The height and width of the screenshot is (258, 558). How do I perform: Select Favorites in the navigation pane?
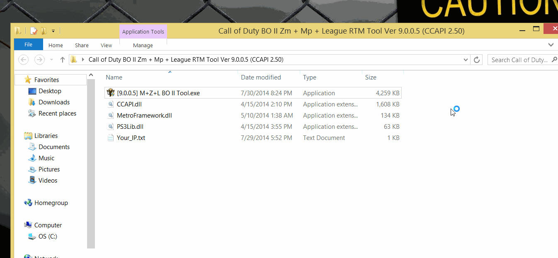click(x=46, y=80)
